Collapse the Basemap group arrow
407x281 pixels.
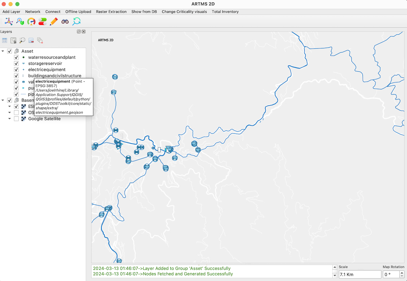pyautogui.click(x=3, y=100)
